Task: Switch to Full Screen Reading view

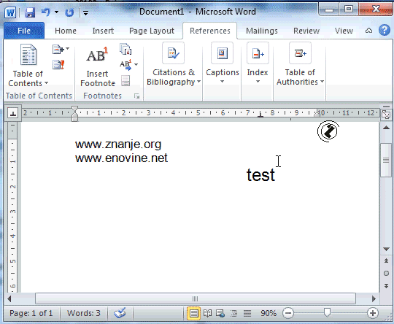Action: point(207,314)
